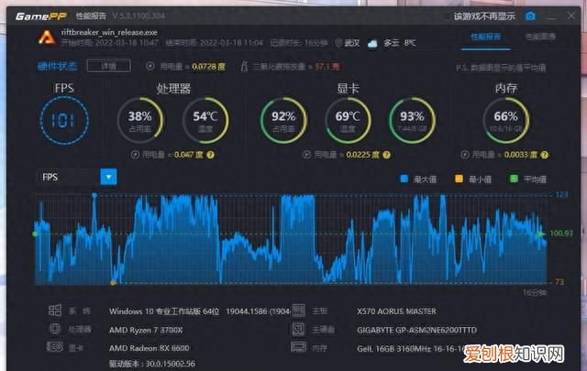This screenshot has width=587, height=371.
Task: Click the cloudy weather icon
Action: 372,43
